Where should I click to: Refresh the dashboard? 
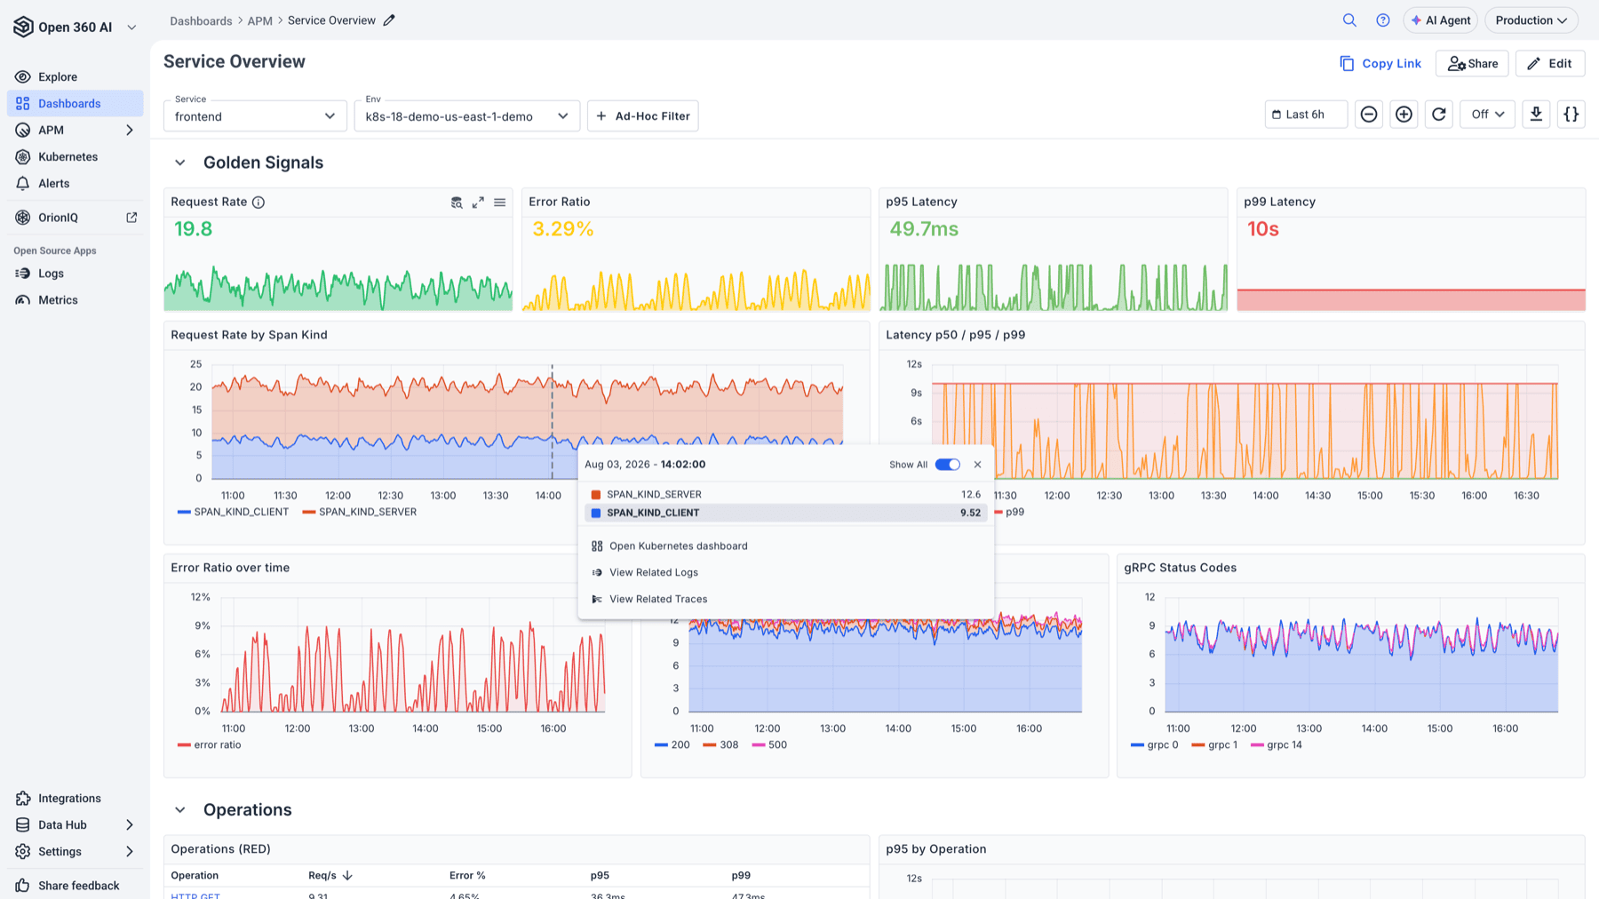1439,115
